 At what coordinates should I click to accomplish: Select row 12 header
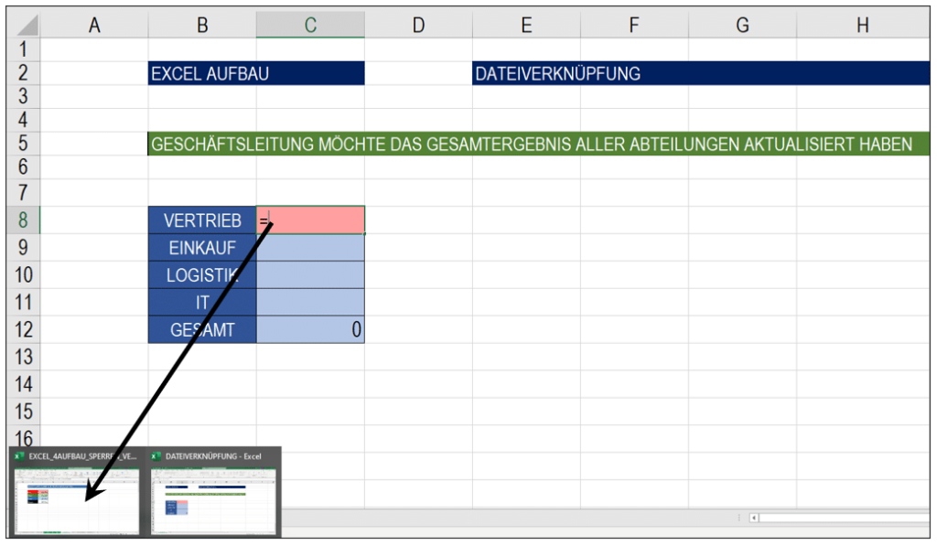tap(23, 329)
